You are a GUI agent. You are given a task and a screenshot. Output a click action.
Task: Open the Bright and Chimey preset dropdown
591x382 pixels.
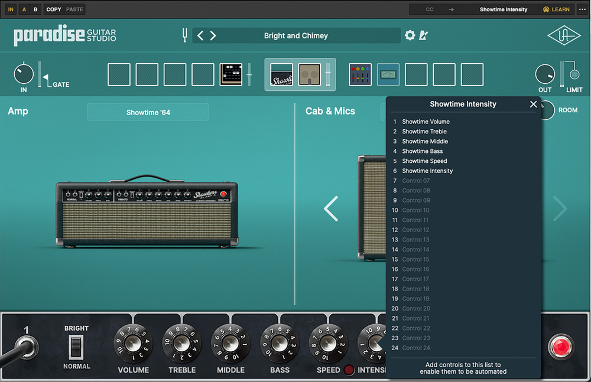[295, 35]
